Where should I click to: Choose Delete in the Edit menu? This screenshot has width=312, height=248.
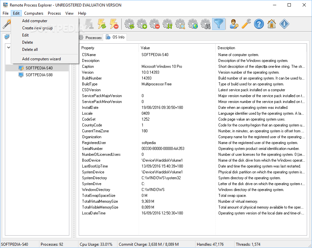click(x=45, y=42)
